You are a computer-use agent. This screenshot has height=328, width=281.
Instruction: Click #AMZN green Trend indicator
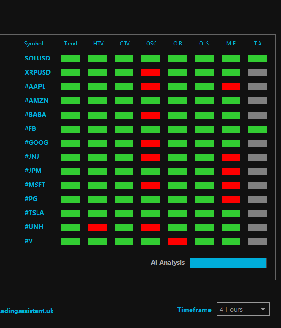[x=71, y=101]
